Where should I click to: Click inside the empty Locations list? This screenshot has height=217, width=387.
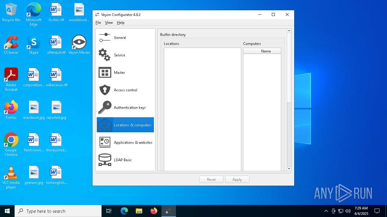(x=203, y=109)
